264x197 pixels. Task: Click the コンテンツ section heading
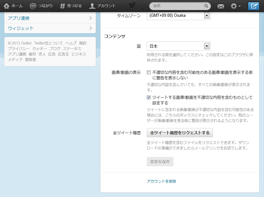pos(115,36)
